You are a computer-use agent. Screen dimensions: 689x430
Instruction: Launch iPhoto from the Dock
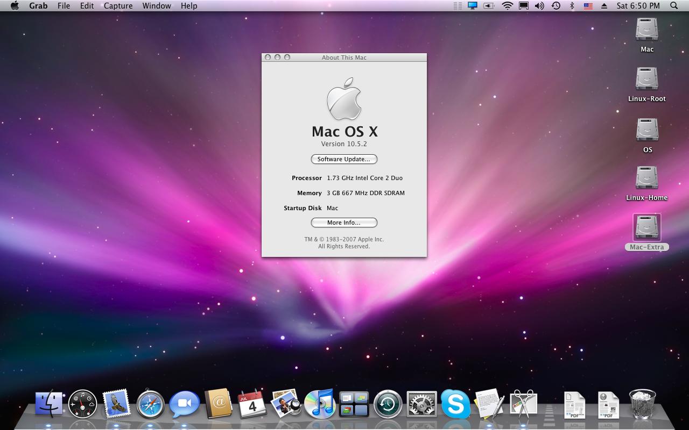285,404
